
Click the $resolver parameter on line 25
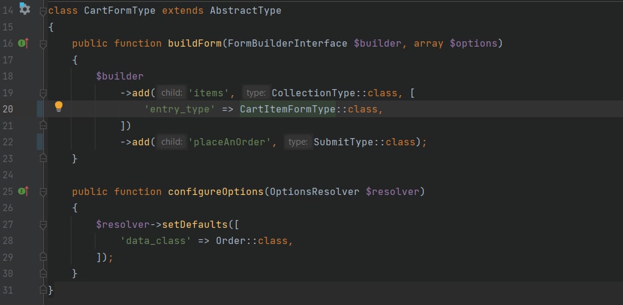(393, 192)
